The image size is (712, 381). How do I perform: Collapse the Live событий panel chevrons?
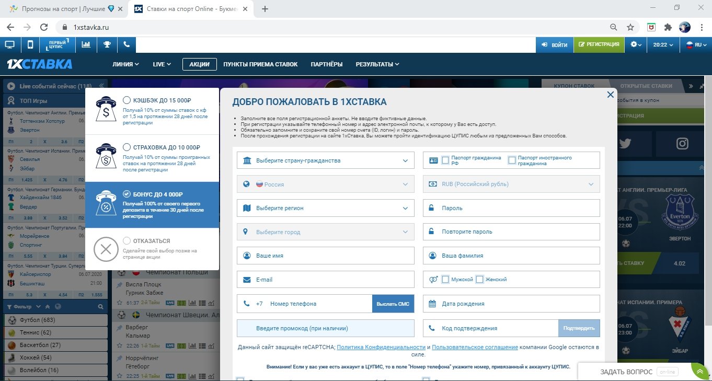(101, 86)
